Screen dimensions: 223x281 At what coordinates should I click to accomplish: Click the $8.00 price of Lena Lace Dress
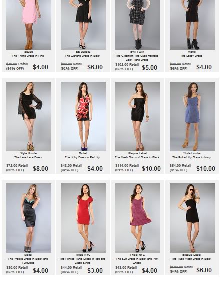click(x=41, y=169)
